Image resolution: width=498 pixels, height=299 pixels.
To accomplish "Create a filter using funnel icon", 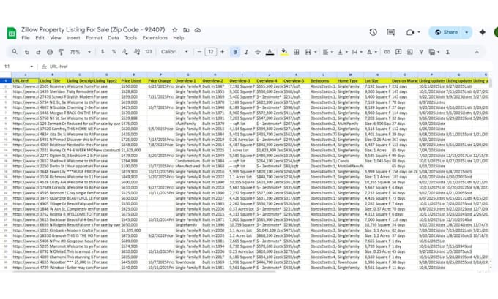I will coord(421,52).
